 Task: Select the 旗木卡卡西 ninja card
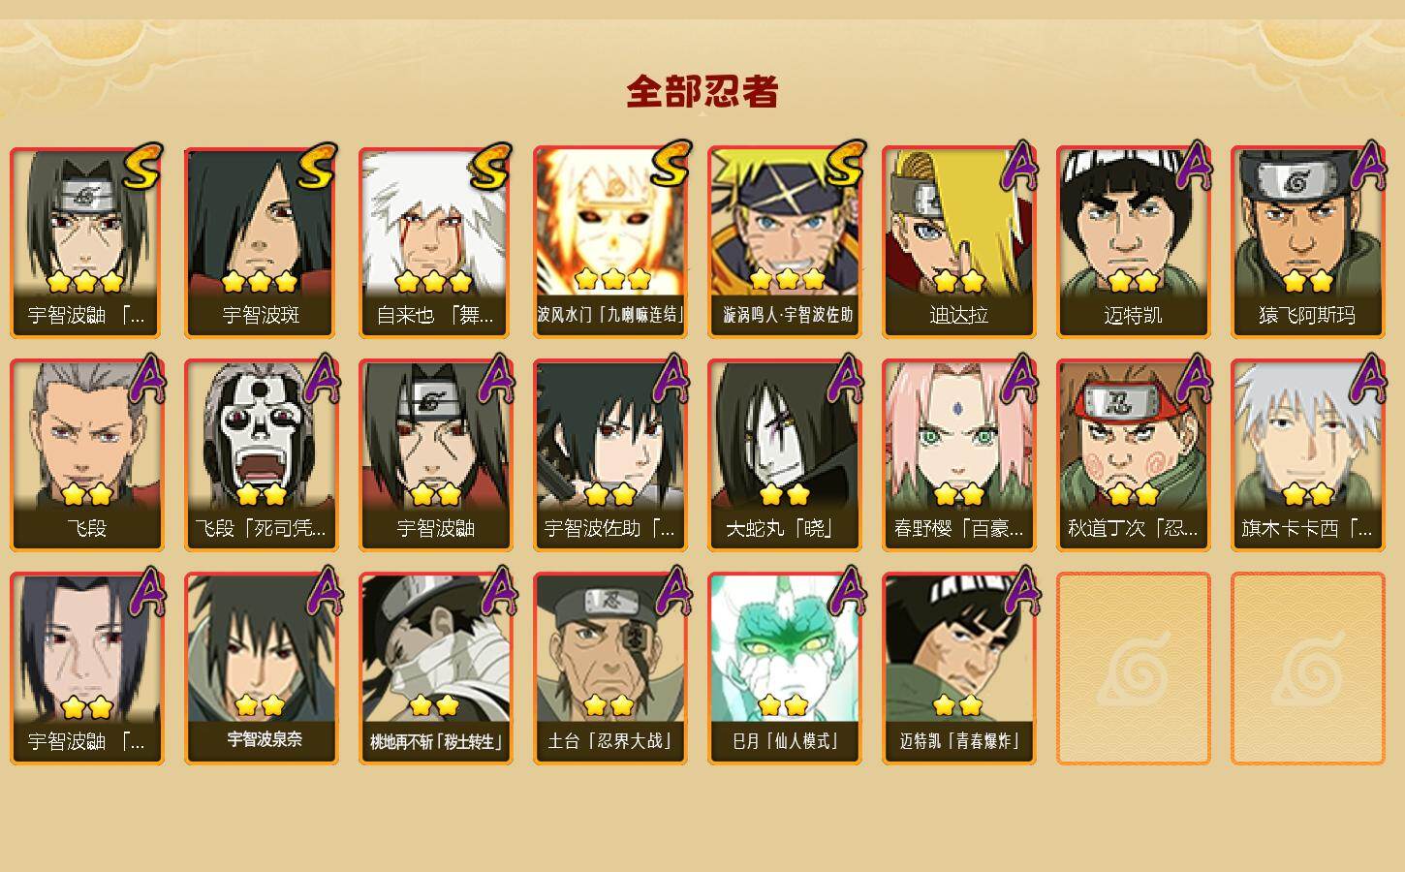(1308, 455)
